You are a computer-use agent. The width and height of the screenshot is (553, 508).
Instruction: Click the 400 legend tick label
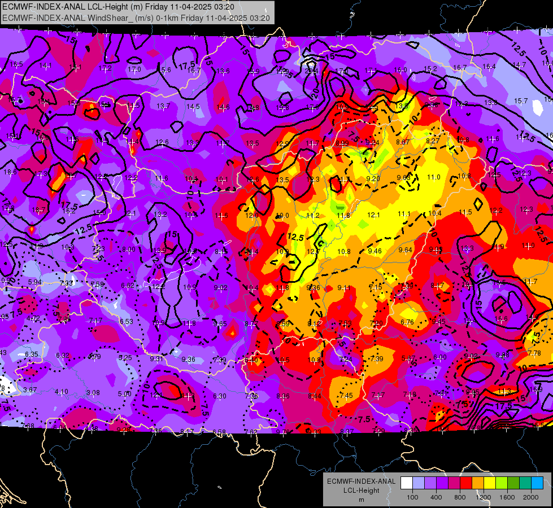point(436,497)
